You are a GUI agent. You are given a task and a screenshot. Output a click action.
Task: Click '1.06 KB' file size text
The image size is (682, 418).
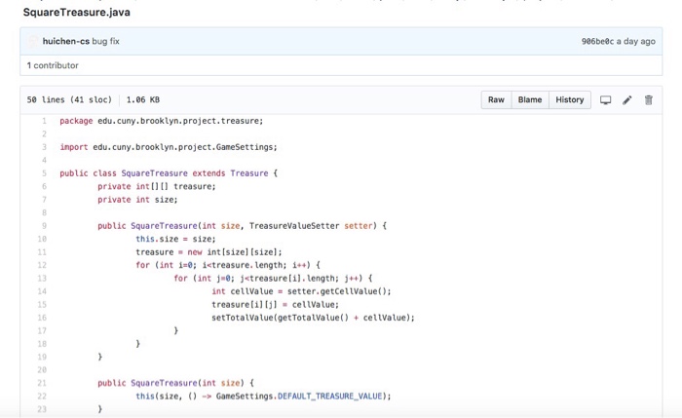coord(143,99)
